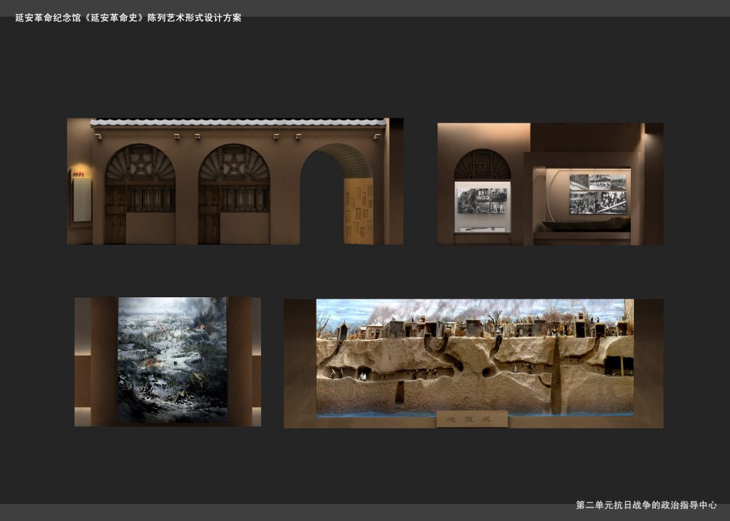Click the 地道战 label plaque under the diorama
Screen dimensions: 730x521
click(x=472, y=418)
